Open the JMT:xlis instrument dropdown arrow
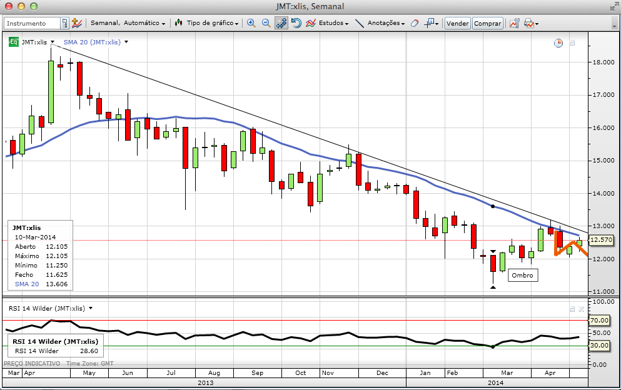This screenshot has height=390, width=621. click(x=53, y=42)
